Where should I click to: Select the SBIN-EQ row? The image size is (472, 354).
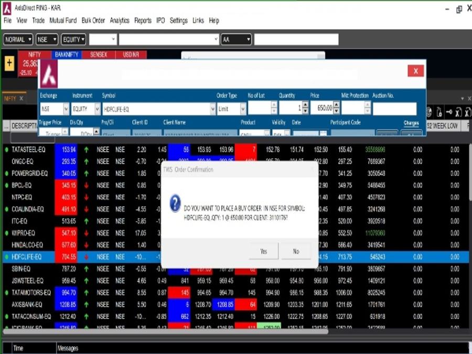point(236,269)
